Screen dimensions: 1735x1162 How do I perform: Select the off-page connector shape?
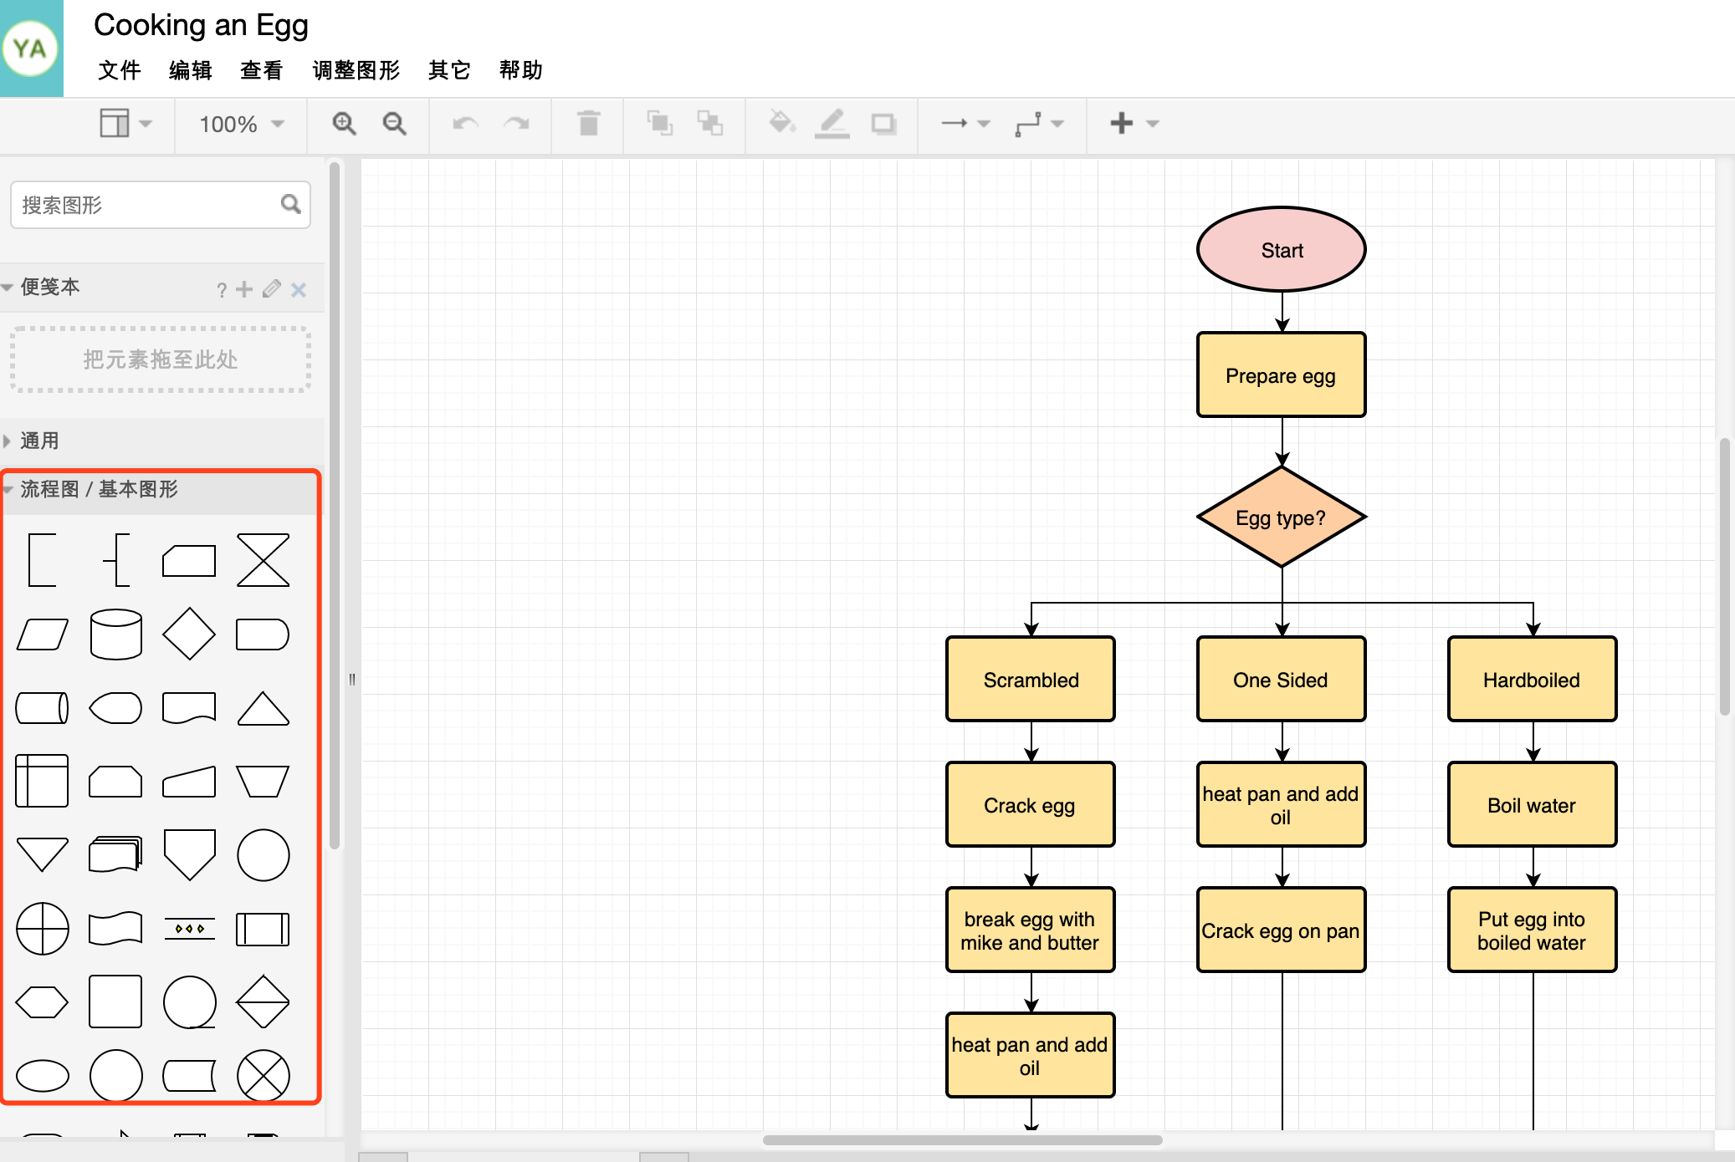pyautogui.click(x=189, y=854)
